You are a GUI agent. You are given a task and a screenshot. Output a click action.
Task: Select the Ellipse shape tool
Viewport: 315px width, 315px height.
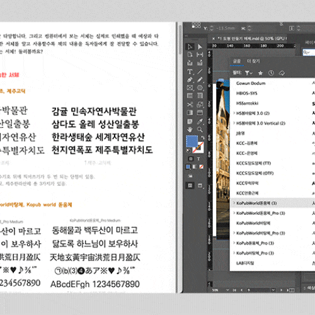(200, 88)
